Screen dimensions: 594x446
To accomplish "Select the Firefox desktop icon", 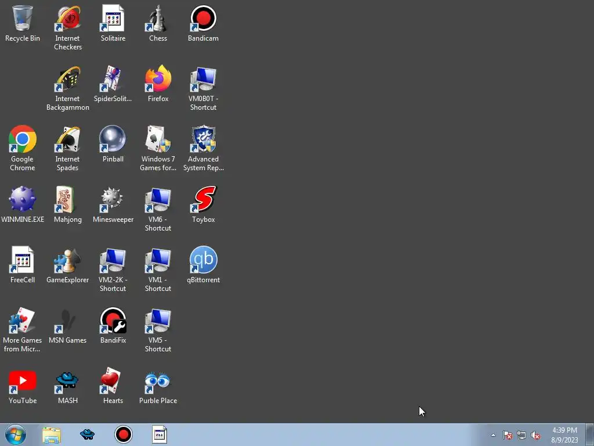I will (x=158, y=84).
